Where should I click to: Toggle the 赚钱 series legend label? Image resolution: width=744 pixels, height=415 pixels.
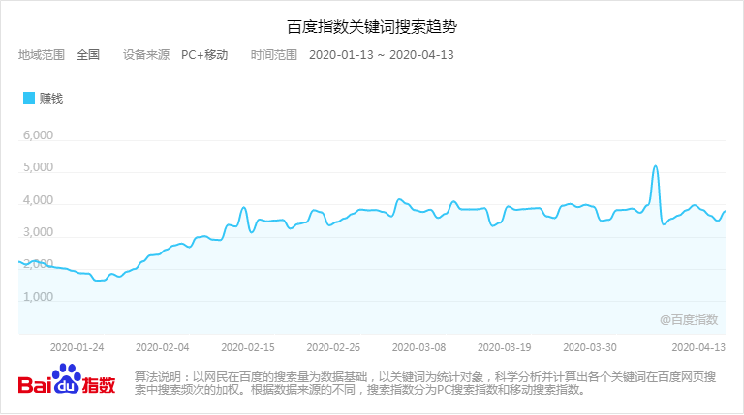coord(50,98)
